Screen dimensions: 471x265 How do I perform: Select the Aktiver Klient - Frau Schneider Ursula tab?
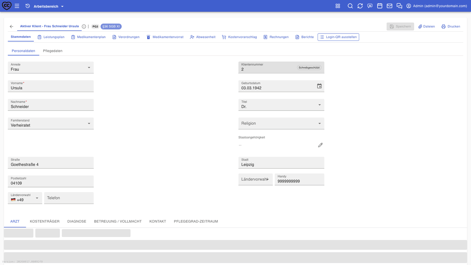(x=49, y=26)
